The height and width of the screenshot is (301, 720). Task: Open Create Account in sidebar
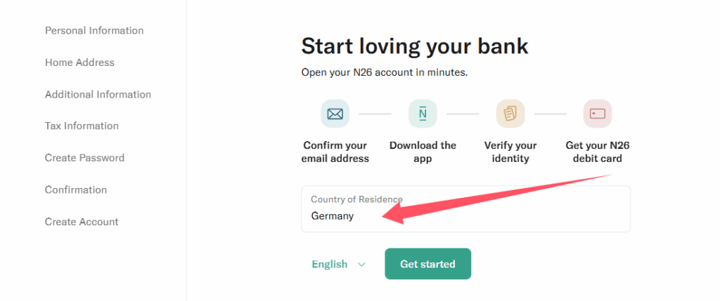82,222
